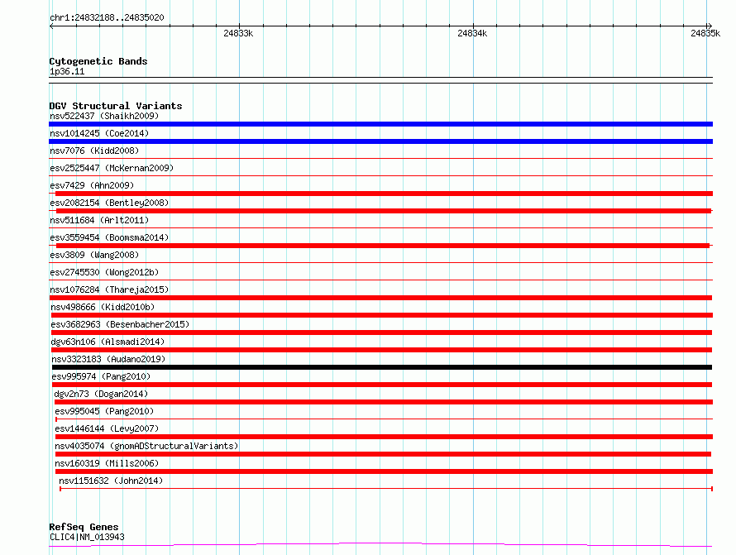Click the left arrow of the ruler

[x=51, y=26]
